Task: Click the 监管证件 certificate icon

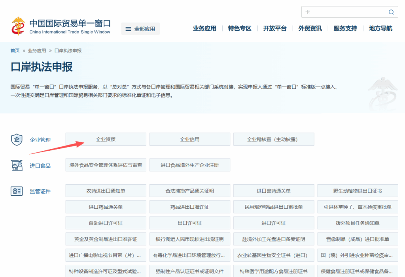Action: coord(17,191)
